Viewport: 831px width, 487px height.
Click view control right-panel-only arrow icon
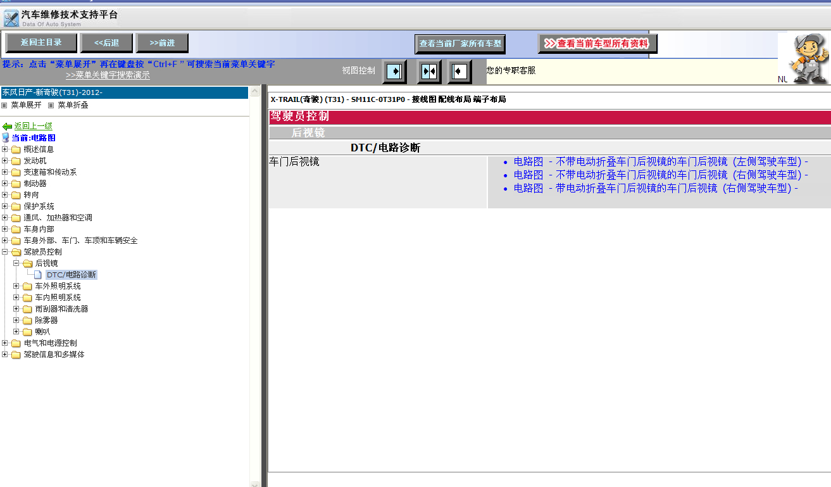[x=459, y=72]
